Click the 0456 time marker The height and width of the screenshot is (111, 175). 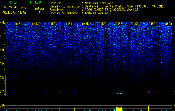point(102,24)
